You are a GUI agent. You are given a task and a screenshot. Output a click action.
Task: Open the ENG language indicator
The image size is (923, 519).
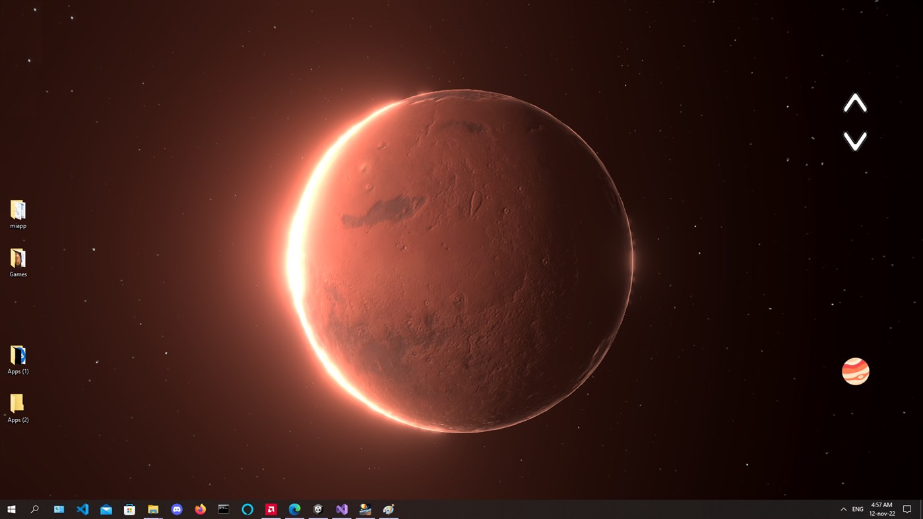coord(858,508)
